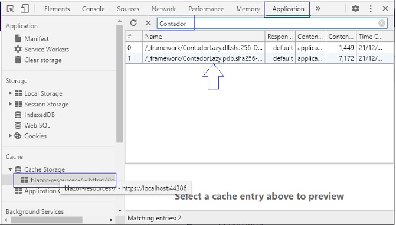
Task: Open IndexedDB
Action: coord(40,115)
